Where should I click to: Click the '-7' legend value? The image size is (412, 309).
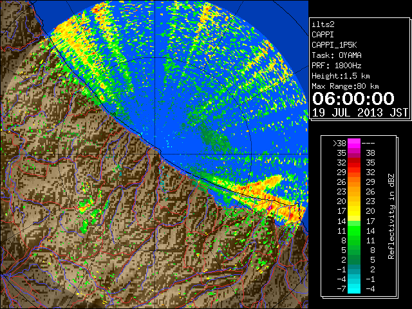coord(341,289)
